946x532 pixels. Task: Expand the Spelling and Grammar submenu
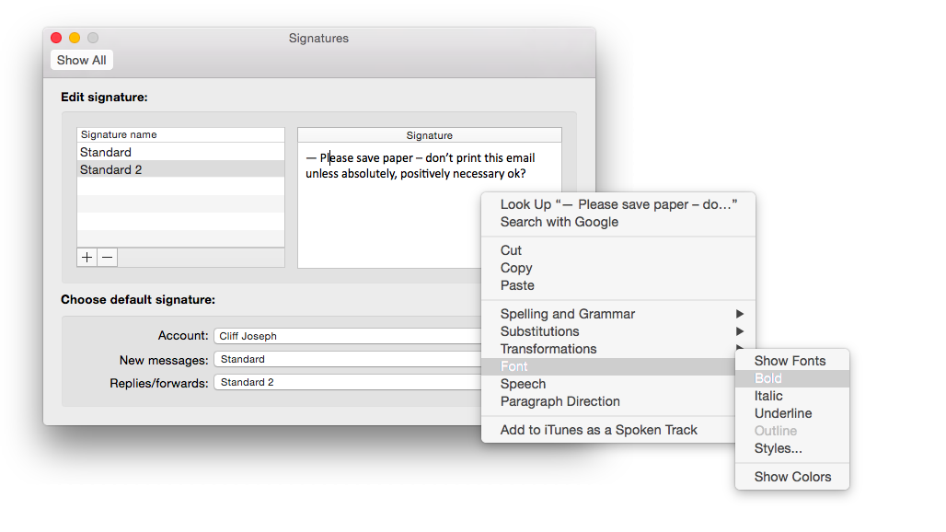(x=618, y=314)
